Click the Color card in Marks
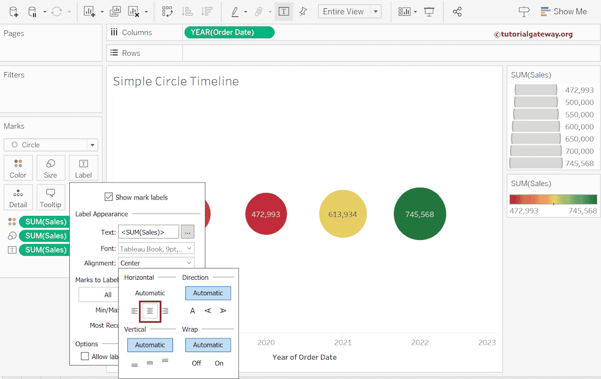Viewport: 601px width, 379px height. pyautogui.click(x=18, y=168)
